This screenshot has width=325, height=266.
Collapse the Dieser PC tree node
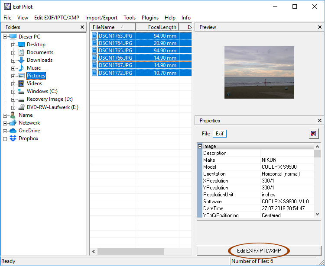point(5,37)
